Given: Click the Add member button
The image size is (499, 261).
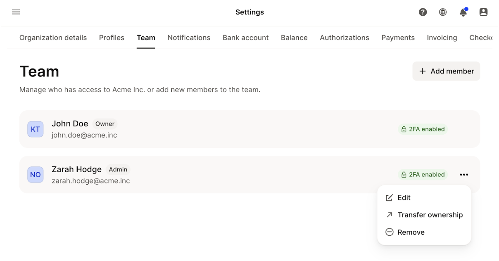Looking at the screenshot, I should click(x=446, y=71).
